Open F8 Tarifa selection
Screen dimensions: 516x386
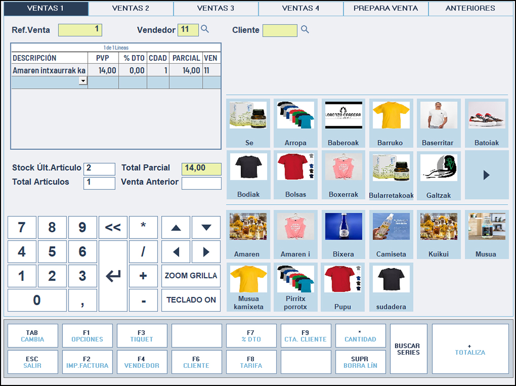[251, 362]
